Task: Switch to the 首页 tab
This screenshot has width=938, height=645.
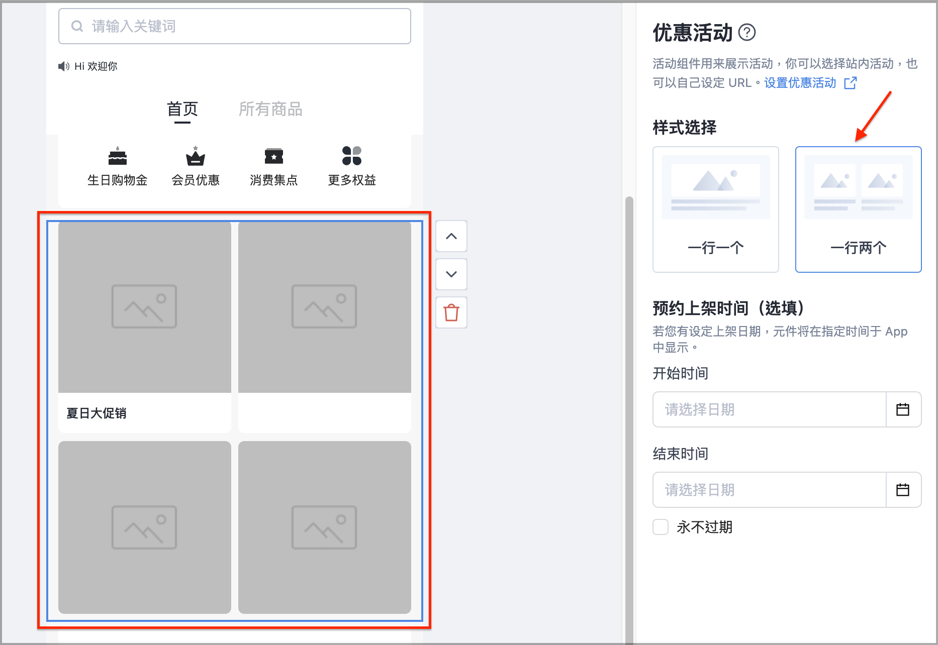Action: click(182, 109)
